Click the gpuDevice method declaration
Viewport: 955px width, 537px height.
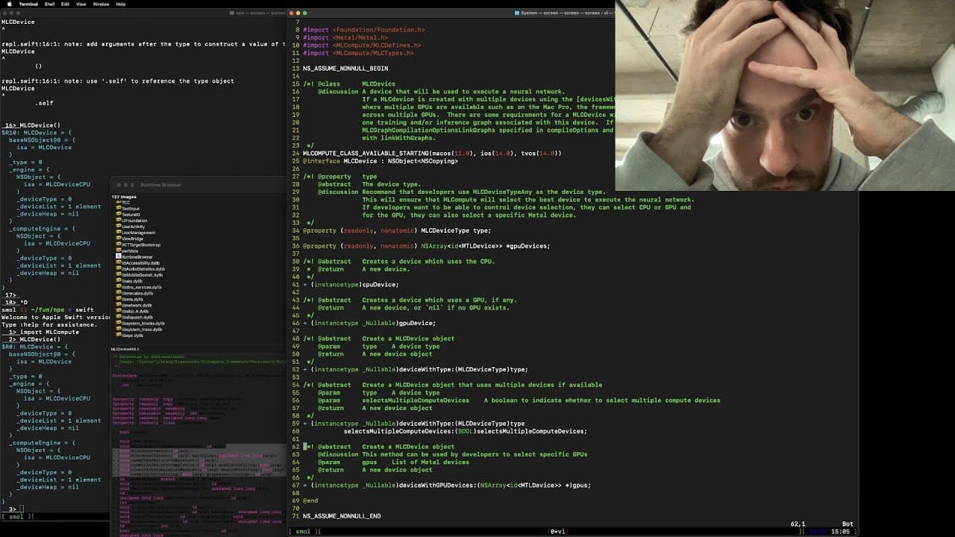pos(369,323)
